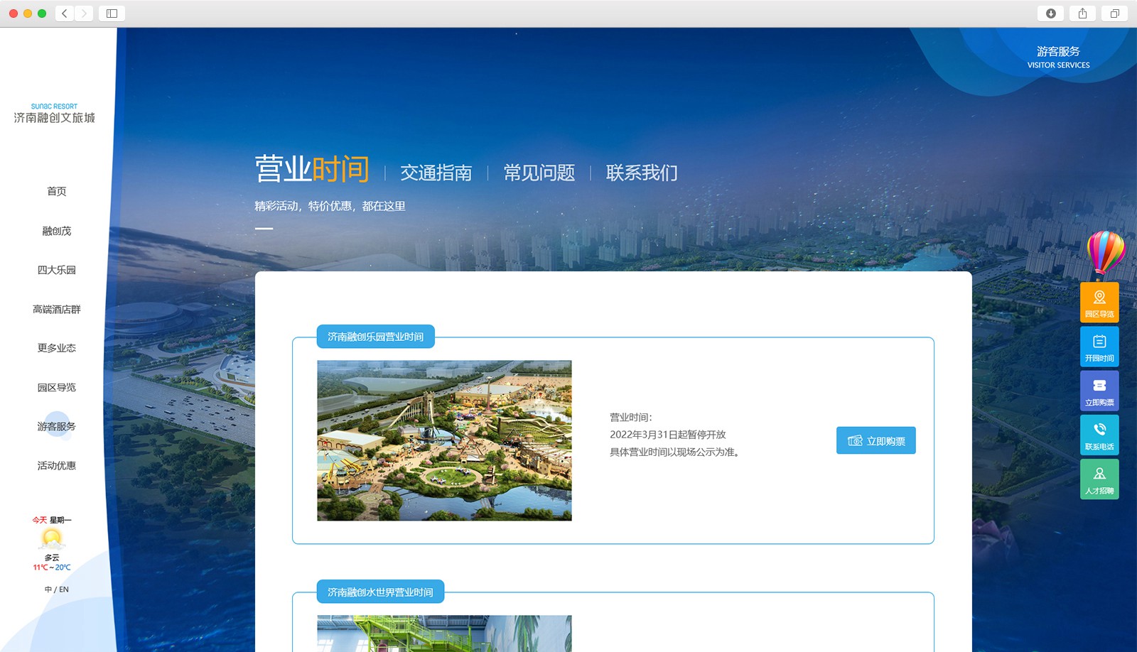The height and width of the screenshot is (652, 1137).
Task: Click the 开园时间 calendar icon
Action: 1099,347
